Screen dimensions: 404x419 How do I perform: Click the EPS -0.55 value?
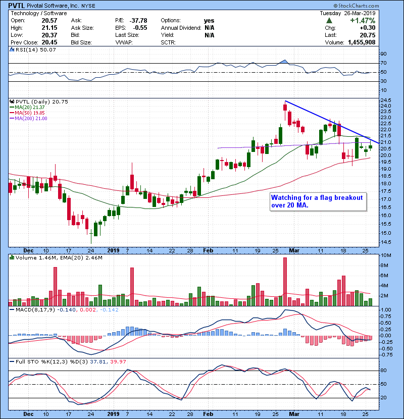pyautogui.click(x=140, y=28)
